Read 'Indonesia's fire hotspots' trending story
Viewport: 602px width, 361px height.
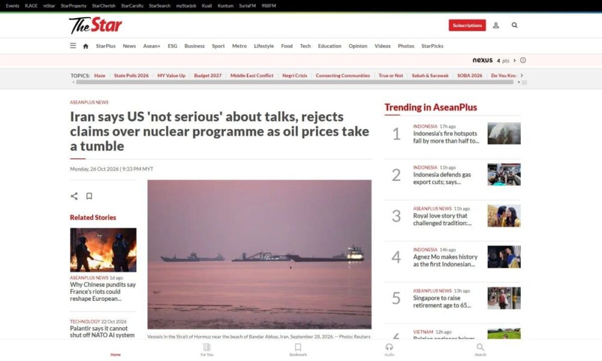(445, 137)
